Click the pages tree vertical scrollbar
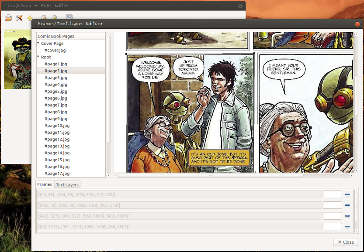This screenshot has width=364, height=252. click(108, 105)
